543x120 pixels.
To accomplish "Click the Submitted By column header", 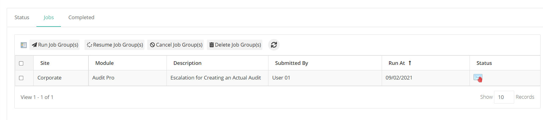I will point(291,63).
